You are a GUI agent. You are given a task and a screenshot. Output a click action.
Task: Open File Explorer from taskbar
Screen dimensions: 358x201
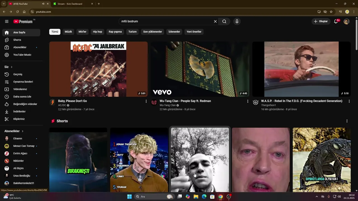click(196, 197)
